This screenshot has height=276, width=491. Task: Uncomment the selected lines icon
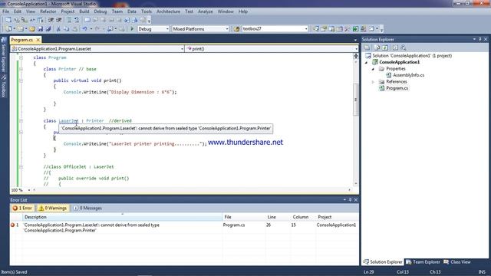click(x=77, y=20)
